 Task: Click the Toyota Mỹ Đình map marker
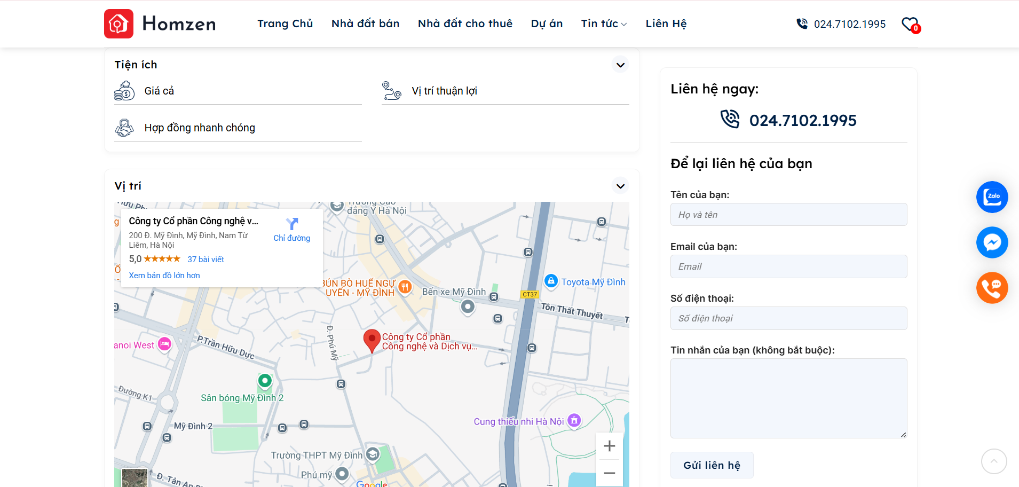pyautogui.click(x=551, y=281)
